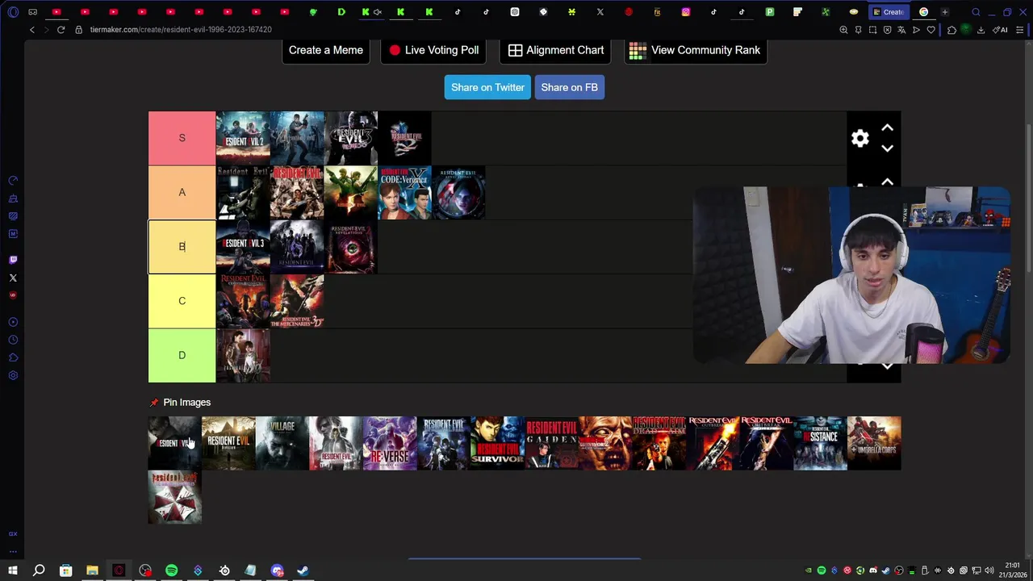
Task: Toggle Pin Images
Action: coord(180,402)
